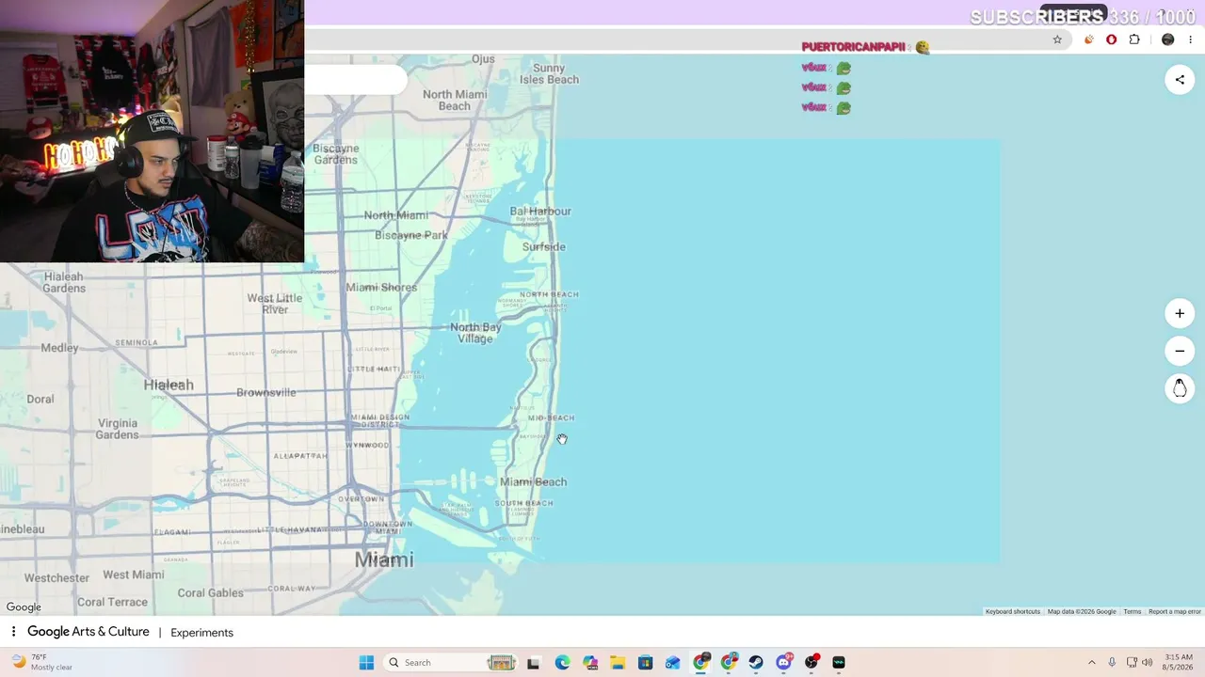Click the Mid-Beach map label
Screen dimensions: 1205x677
(551, 417)
